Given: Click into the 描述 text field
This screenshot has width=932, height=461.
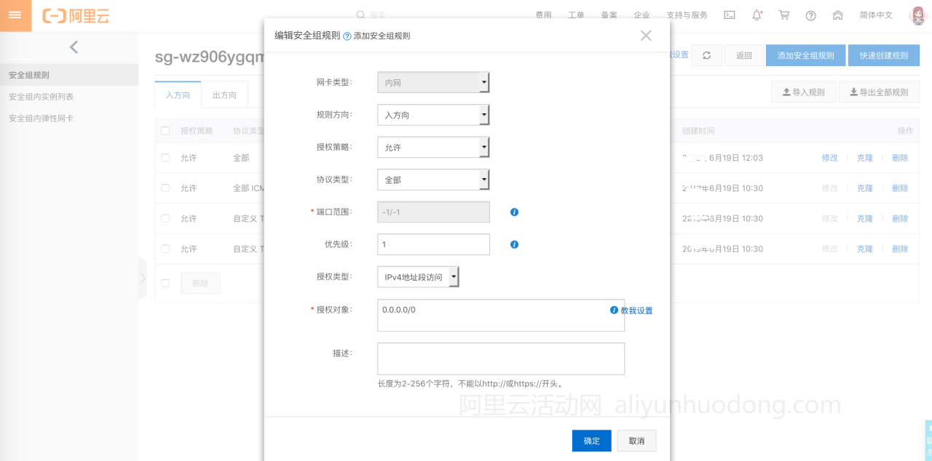Looking at the screenshot, I should (x=500, y=358).
